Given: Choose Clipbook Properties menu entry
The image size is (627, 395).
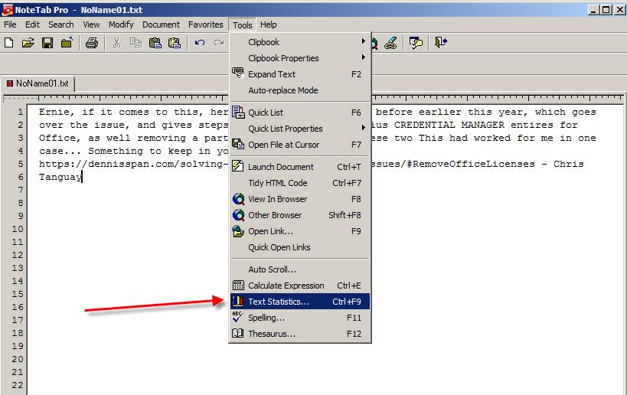Looking at the screenshot, I should [x=300, y=58].
